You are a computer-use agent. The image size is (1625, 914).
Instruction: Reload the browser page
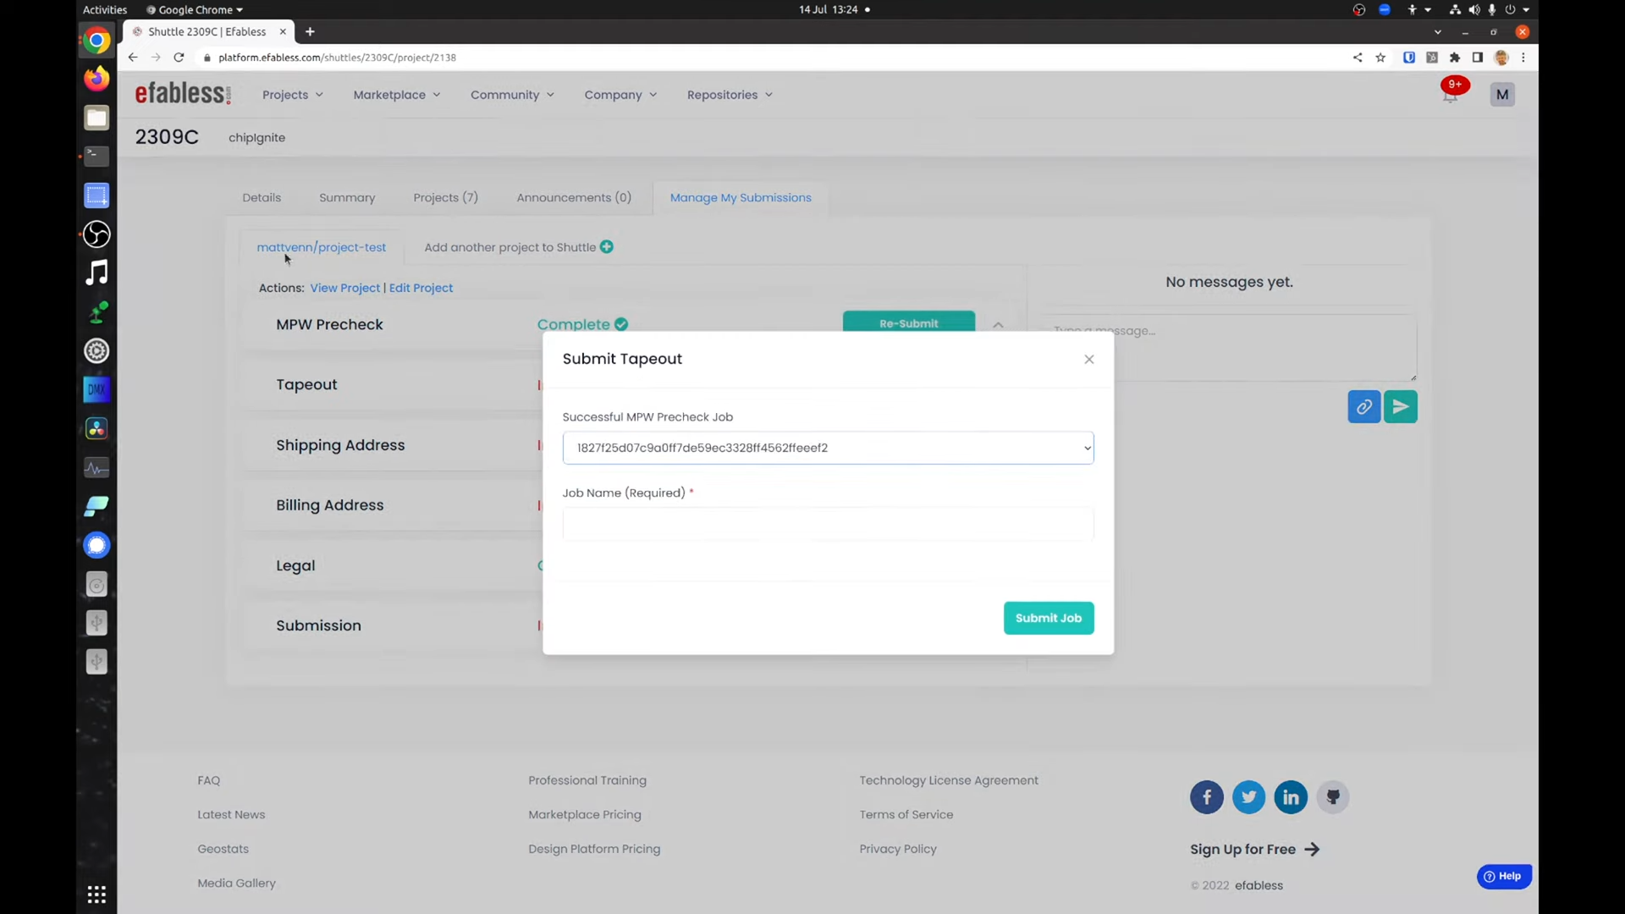click(179, 58)
